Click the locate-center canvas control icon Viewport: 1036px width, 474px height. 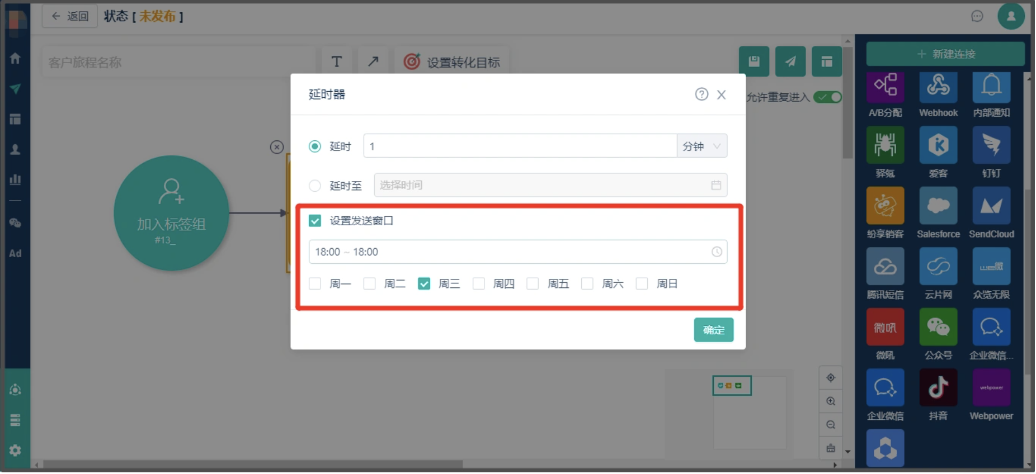point(832,378)
